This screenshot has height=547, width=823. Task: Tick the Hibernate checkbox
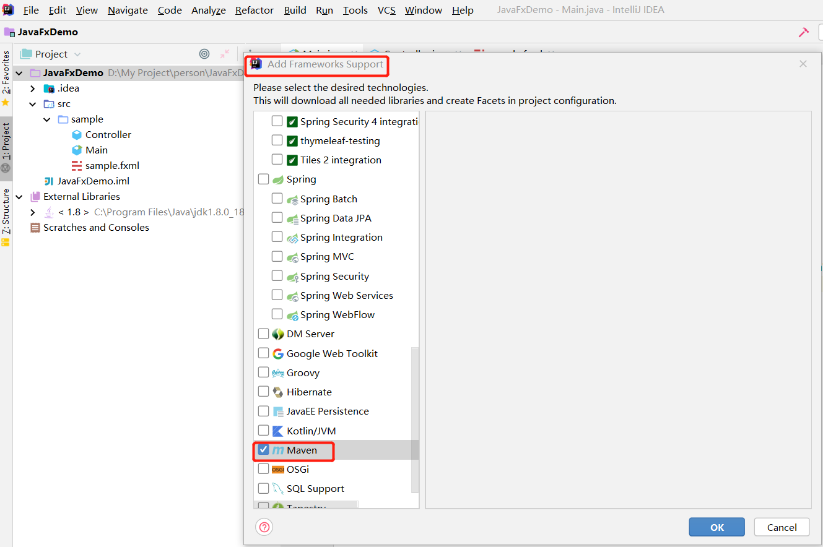pyautogui.click(x=263, y=392)
